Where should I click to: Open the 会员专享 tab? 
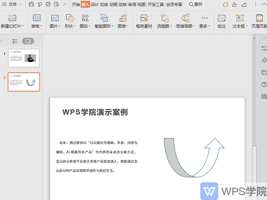(x=174, y=4)
